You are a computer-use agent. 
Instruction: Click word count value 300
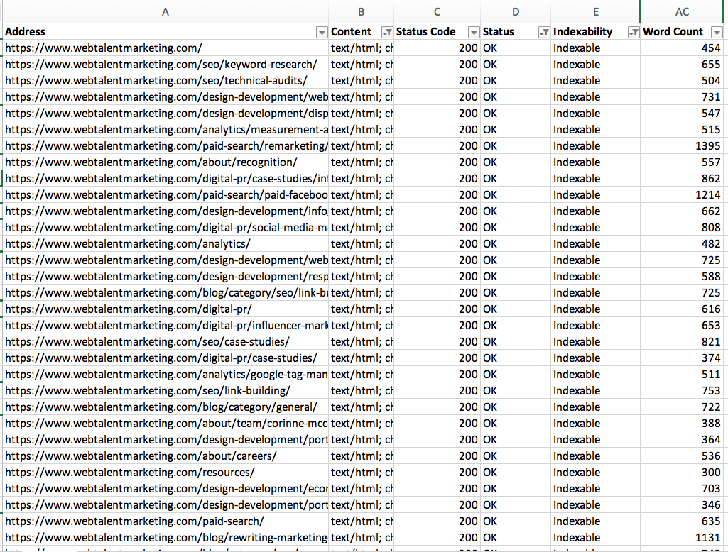tap(711, 473)
